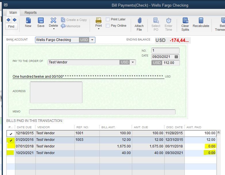Open the Pay to the Order Of dropdown

[x=133, y=62]
